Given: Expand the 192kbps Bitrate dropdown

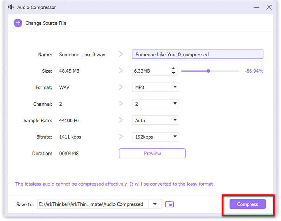Looking at the screenshot, I should coord(155,137).
